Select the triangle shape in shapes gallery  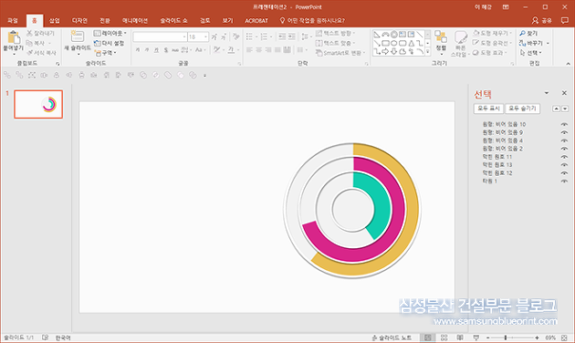click(x=411, y=43)
